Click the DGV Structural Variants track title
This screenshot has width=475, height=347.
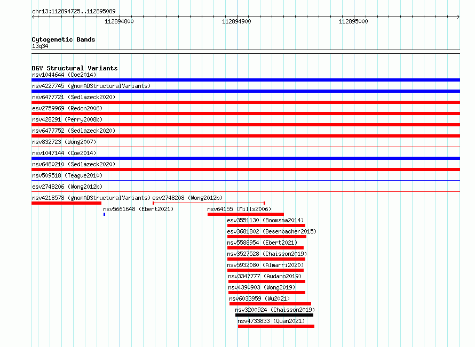point(75,68)
